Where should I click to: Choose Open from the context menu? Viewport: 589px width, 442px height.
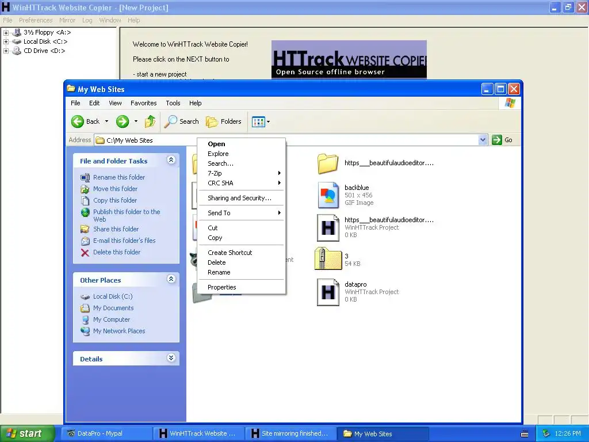241,144
